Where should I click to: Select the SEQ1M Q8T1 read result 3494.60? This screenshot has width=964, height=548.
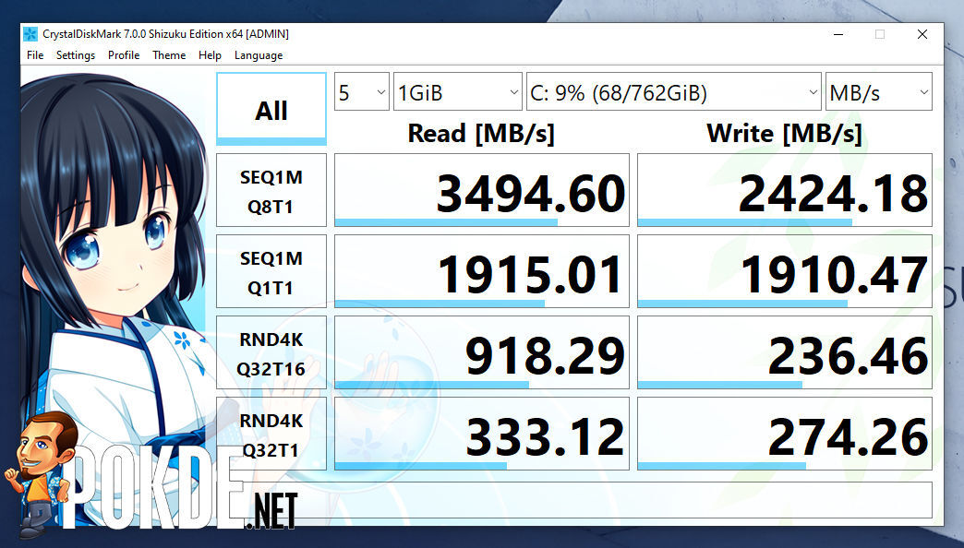(x=482, y=190)
